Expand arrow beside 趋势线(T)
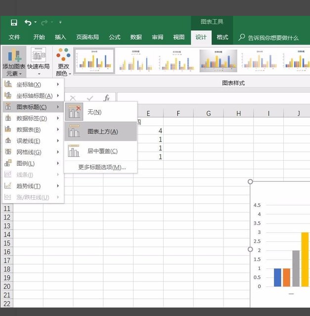 pyautogui.click(x=58, y=186)
